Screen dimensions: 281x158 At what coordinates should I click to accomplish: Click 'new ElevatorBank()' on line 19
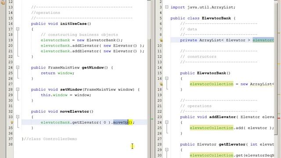point(99,40)
